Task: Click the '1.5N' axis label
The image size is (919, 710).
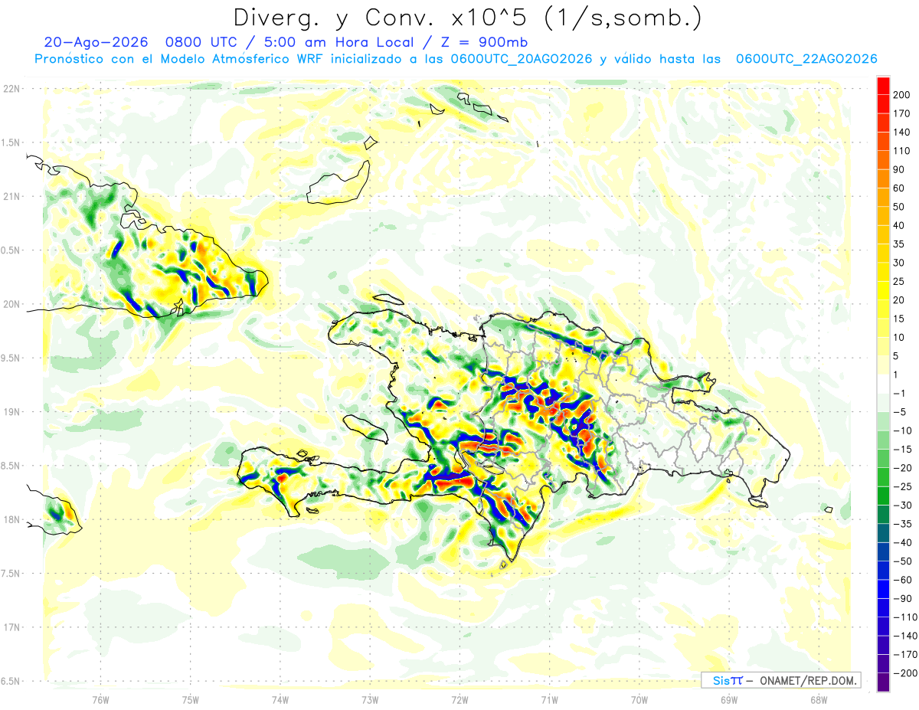Action: pyautogui.click(x=11, y=142)
